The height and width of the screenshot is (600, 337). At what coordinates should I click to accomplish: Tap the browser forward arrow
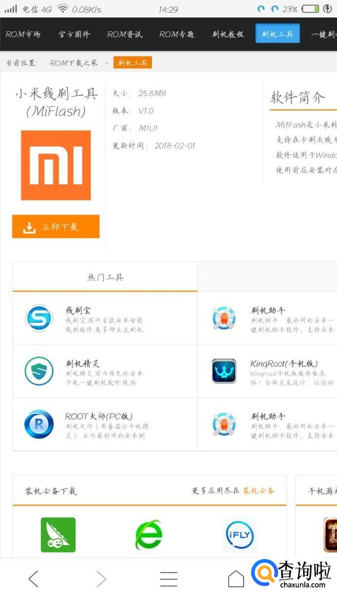coord(101,578)
